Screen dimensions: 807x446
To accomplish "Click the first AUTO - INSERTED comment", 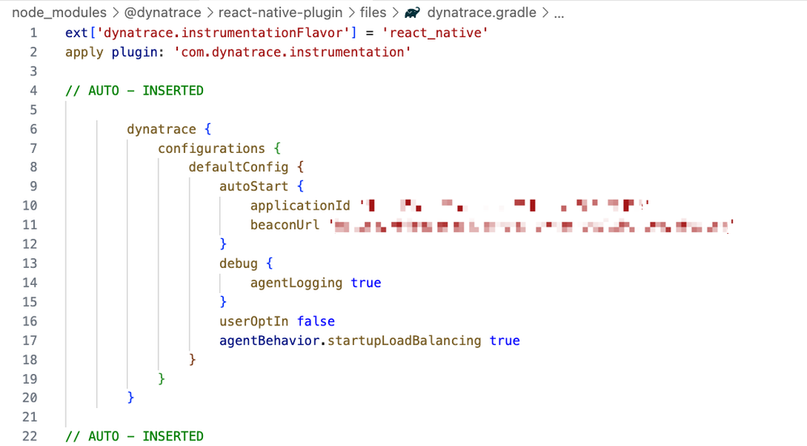I will pyautogui.click(x=134, y=91).
